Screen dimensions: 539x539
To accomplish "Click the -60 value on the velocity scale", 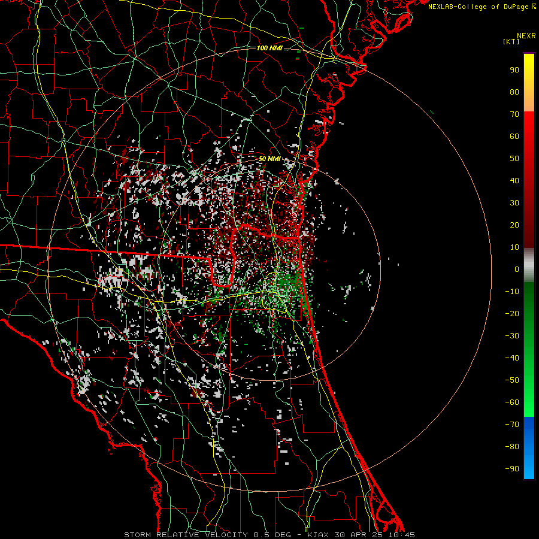I will click(512, 402).
